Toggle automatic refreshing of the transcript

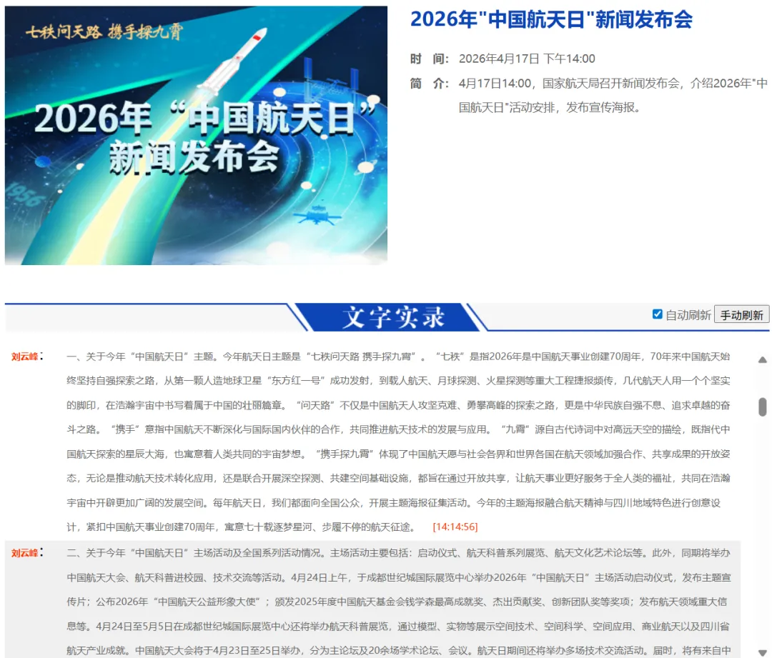coord(658,314)
